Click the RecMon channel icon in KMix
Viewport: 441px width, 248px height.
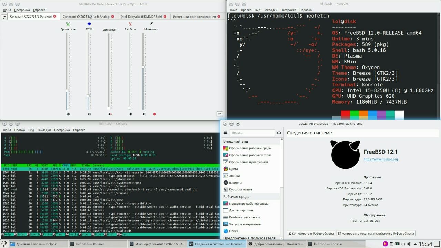click(130, 24)
